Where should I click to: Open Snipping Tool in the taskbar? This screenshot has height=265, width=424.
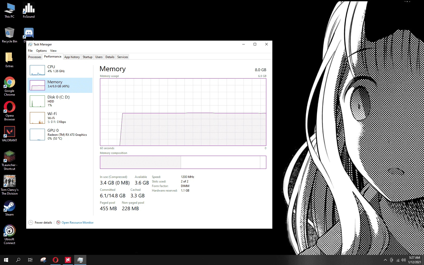pos(43,260)
